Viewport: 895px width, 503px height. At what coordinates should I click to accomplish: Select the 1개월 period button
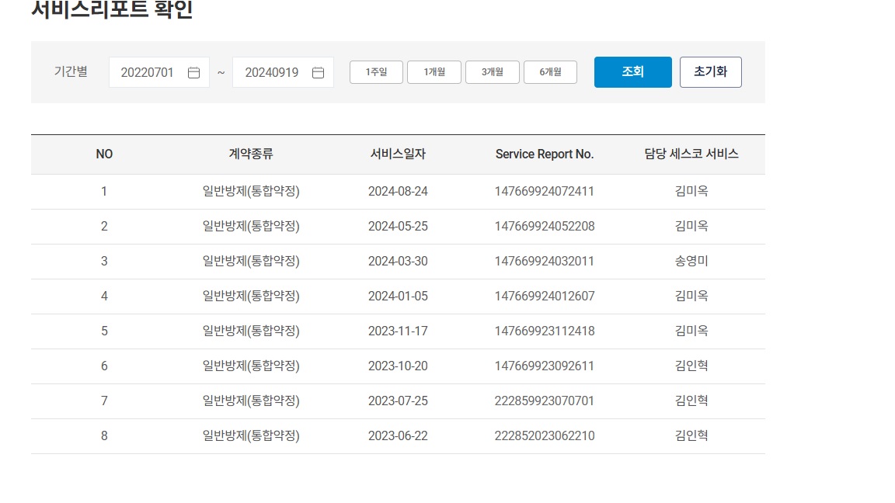click(x=434, y=72)
